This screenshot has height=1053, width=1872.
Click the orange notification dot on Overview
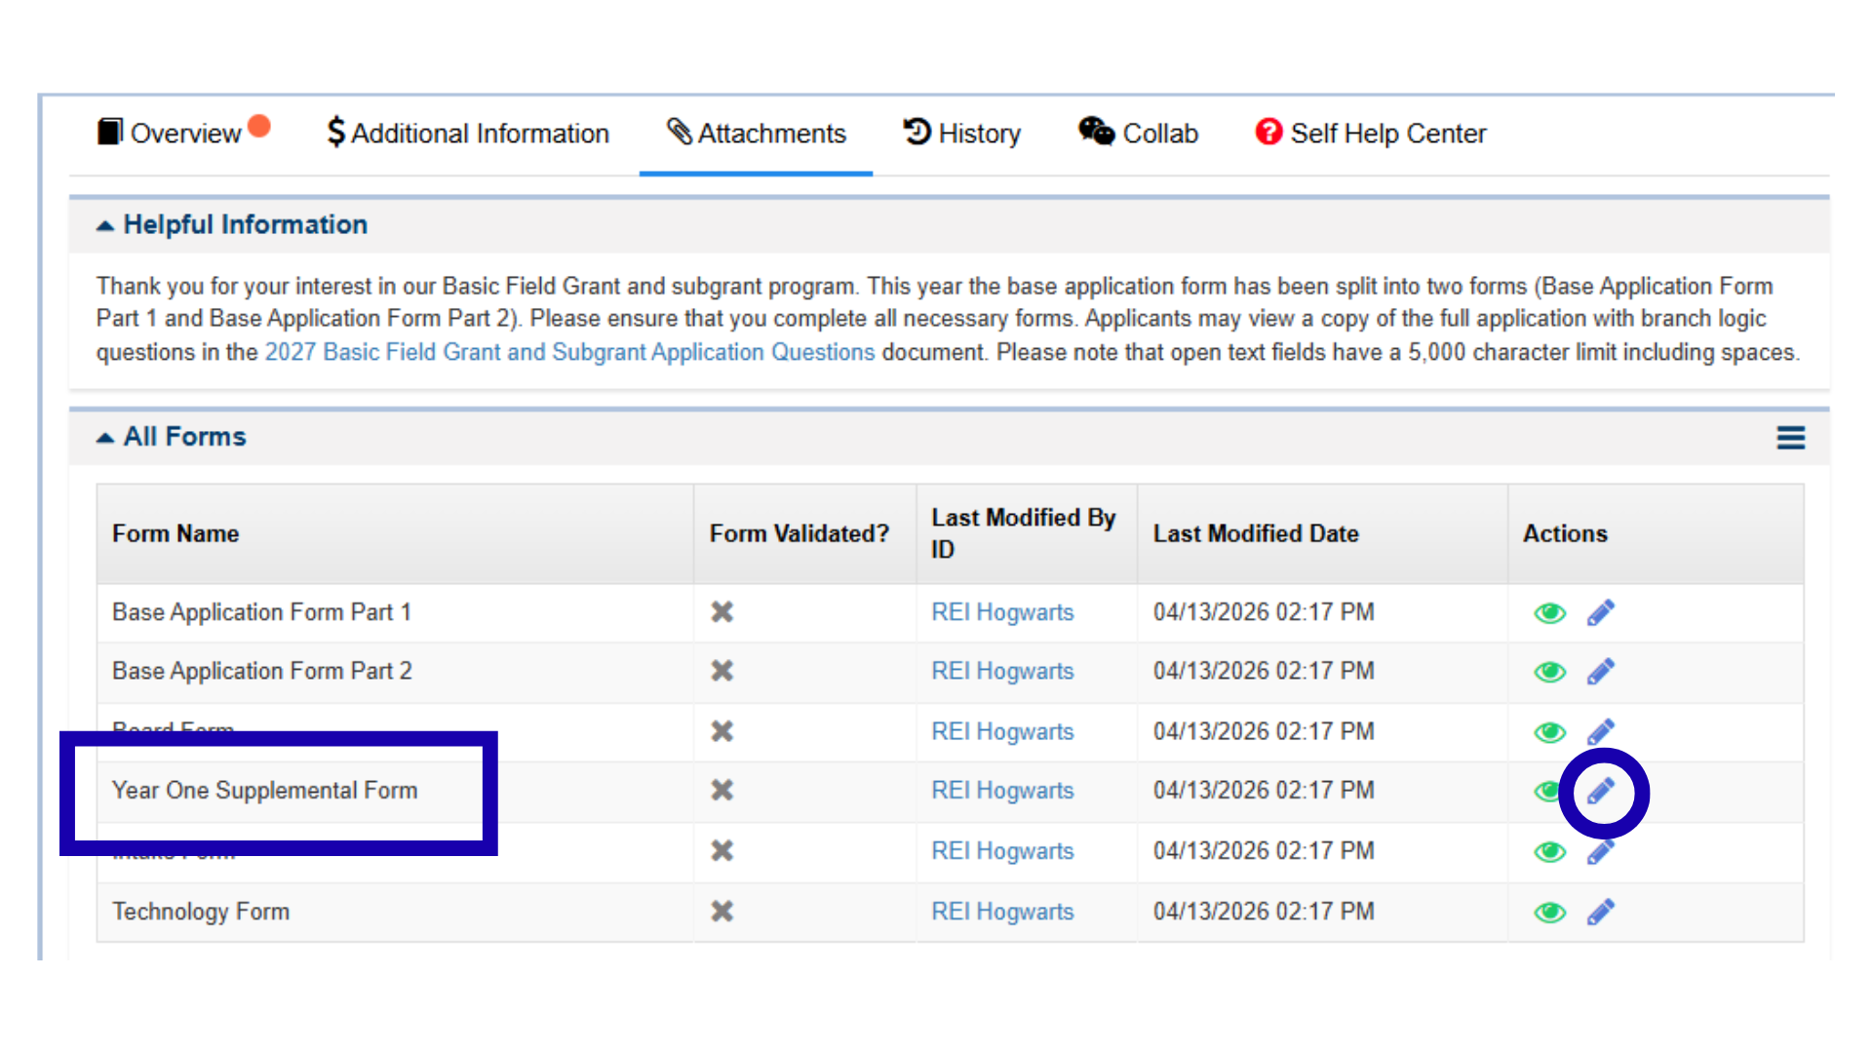259,127
